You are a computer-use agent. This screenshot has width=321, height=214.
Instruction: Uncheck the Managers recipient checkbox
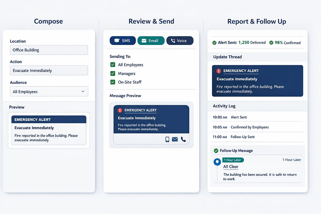point(113,73)
